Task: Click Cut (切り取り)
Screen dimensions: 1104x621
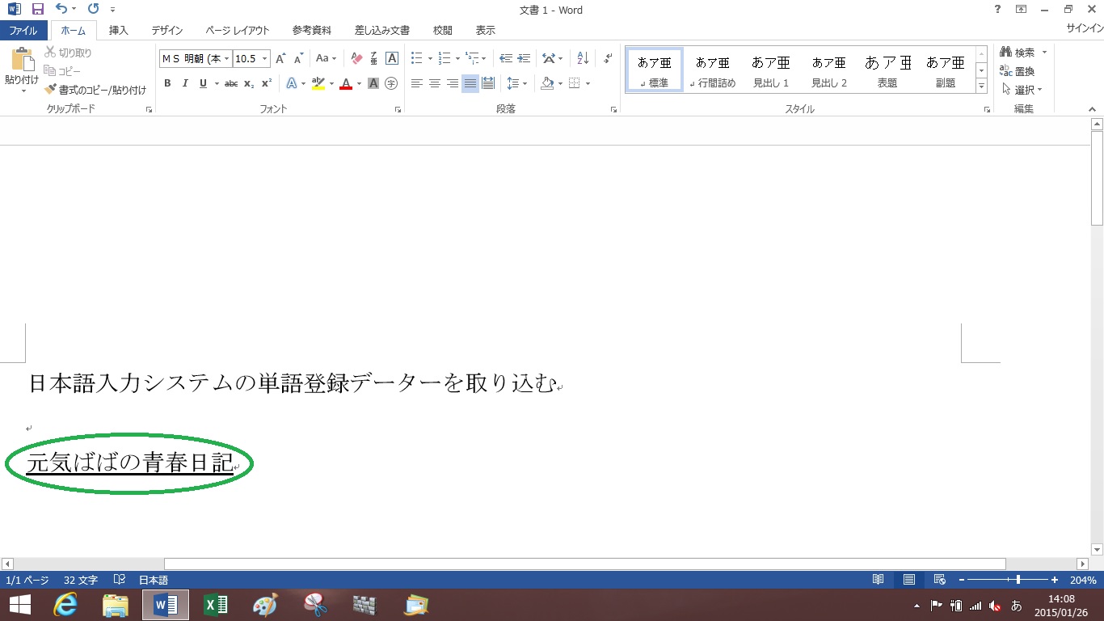Action: coord(69,53)
